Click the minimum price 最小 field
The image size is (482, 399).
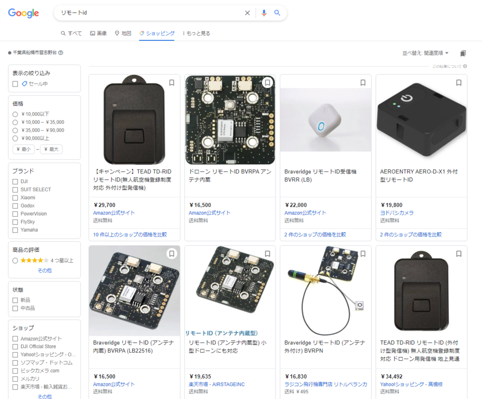click(x=24, y=149)
